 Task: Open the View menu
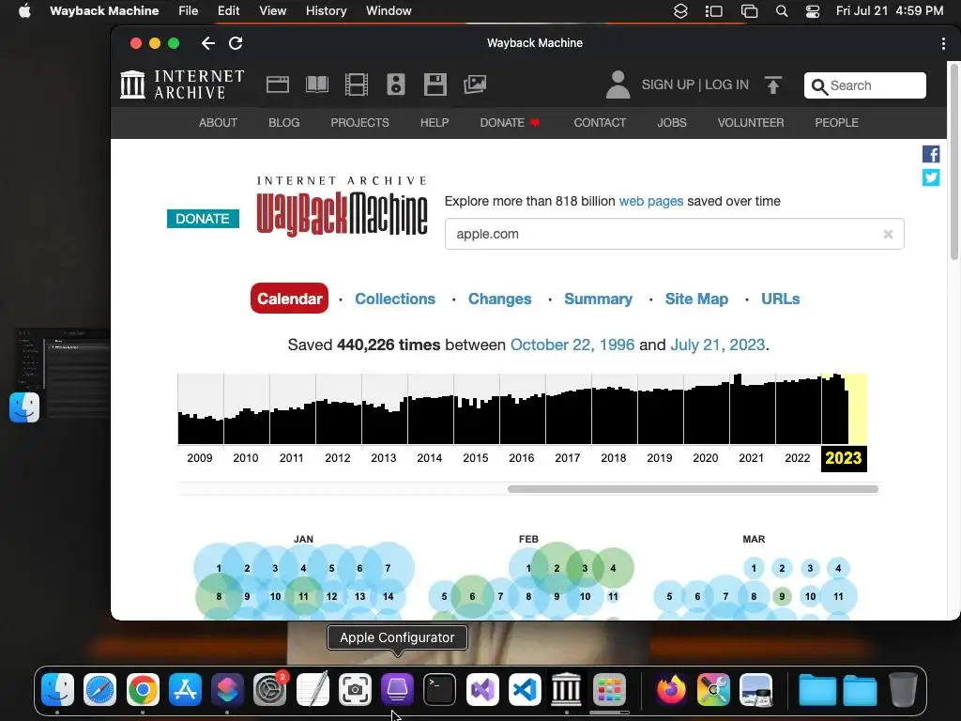click(273, 11)
